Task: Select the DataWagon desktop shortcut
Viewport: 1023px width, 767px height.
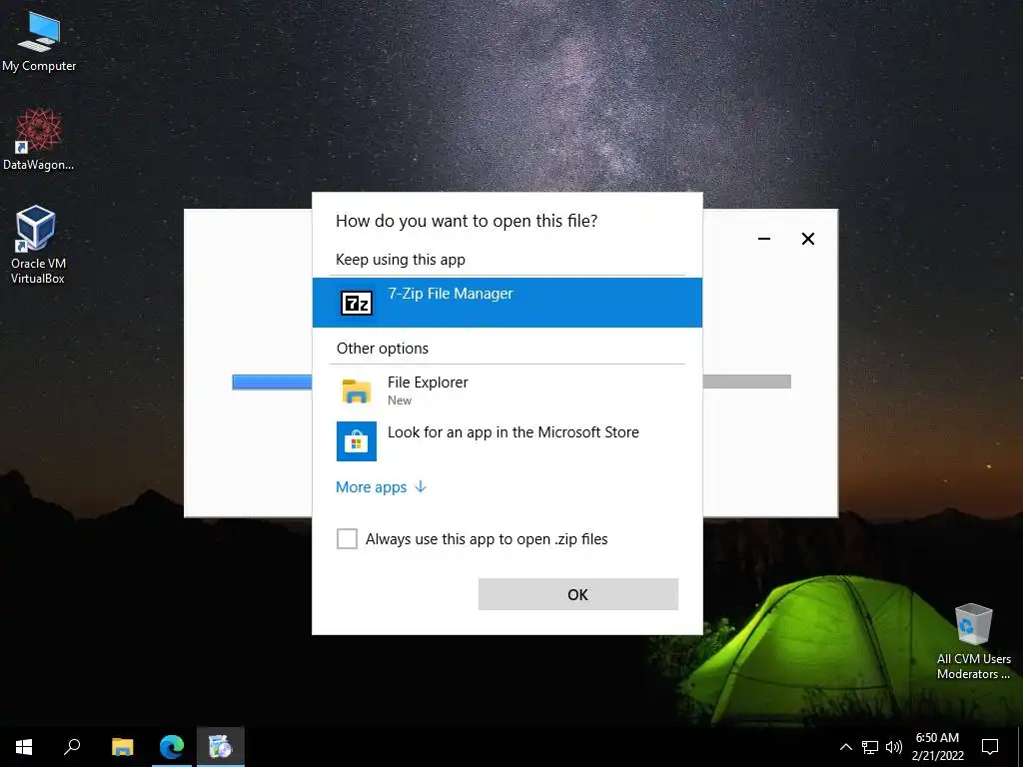Action: (39, 140)
